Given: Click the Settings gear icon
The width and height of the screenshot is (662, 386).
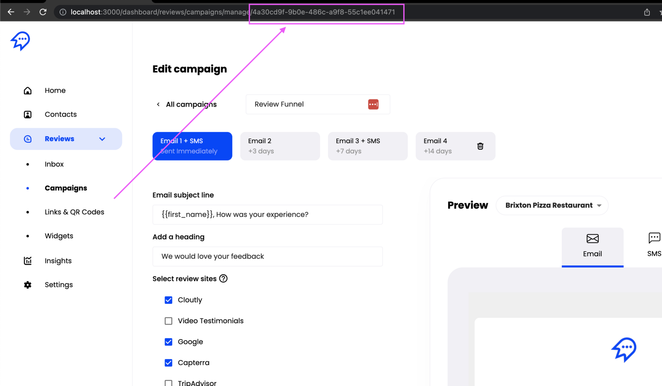Looking at the screenshot, I should tap(27, 284).
